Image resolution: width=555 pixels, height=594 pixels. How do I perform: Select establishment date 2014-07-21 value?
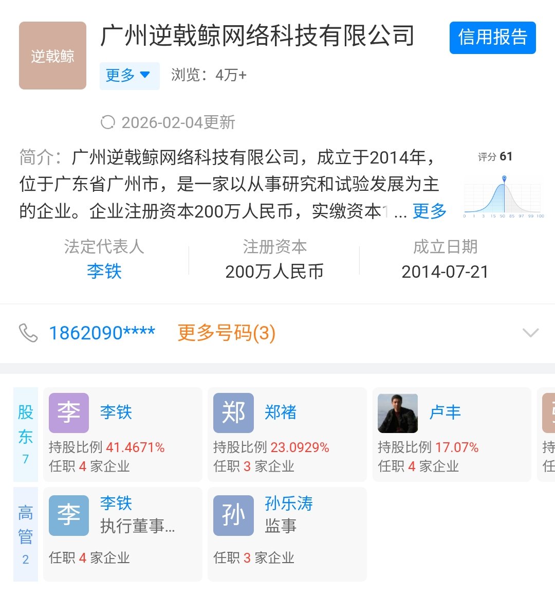pyautogui.click(x=445, y=272)
